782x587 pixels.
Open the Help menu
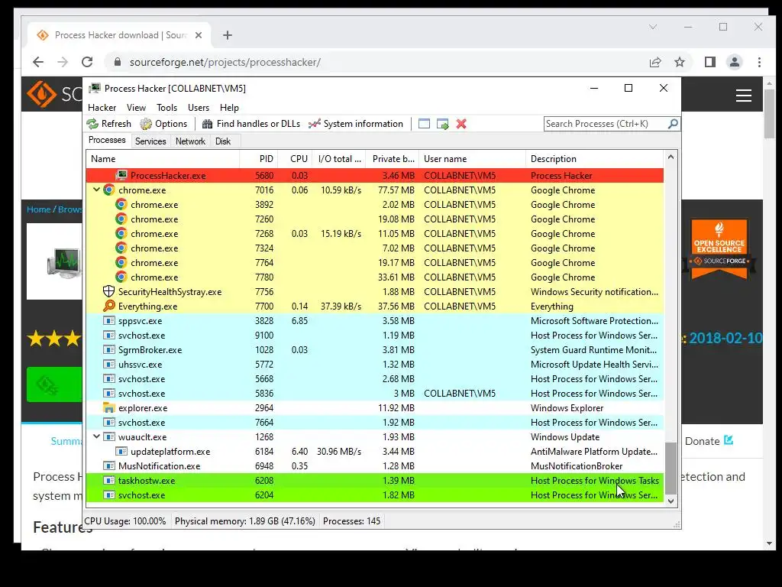click(229, 107)
